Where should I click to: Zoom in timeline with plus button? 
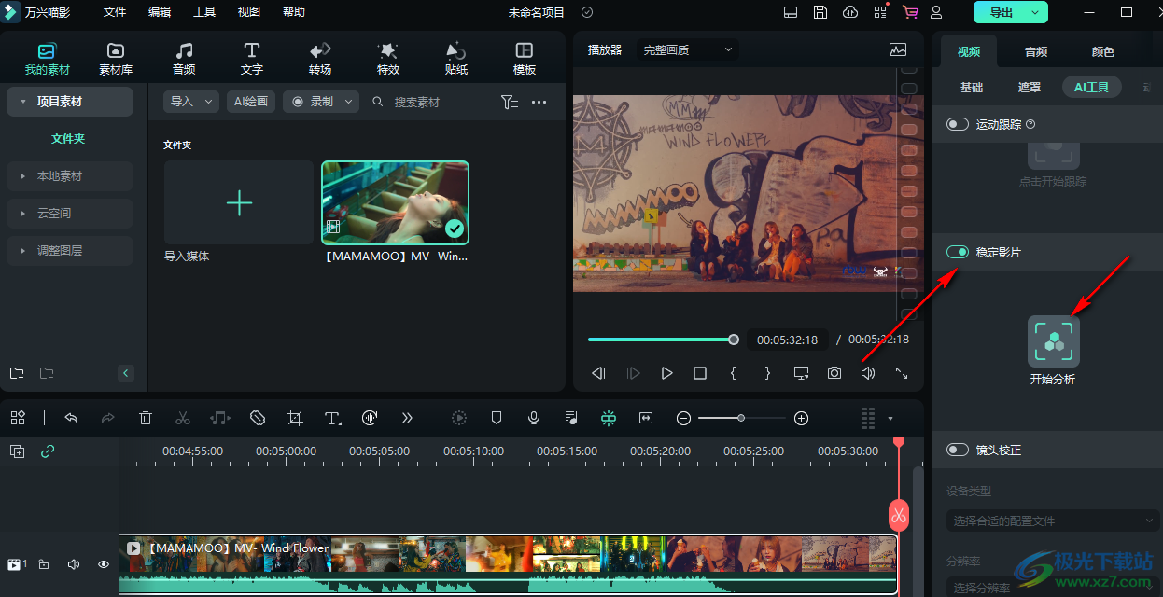[x=801, y=418]
